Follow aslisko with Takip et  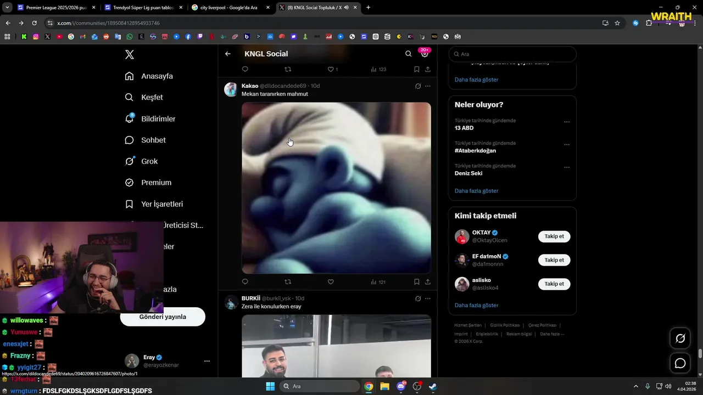point(554,284)
